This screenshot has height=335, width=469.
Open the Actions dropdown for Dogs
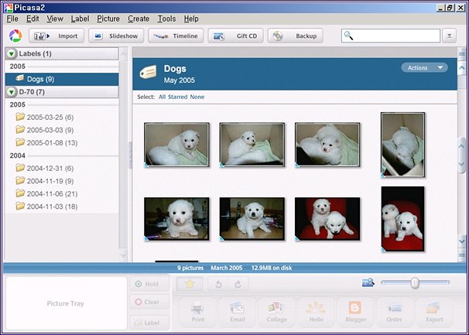(424, 68)
